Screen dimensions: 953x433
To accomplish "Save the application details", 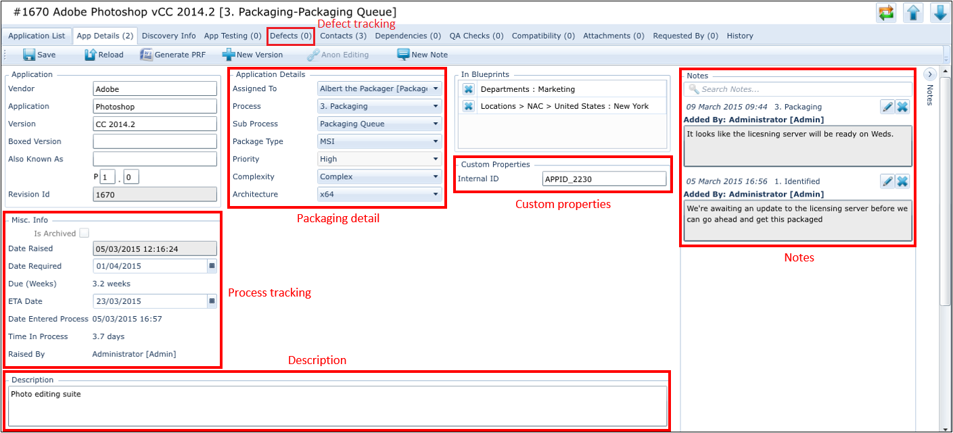I will tap(39, 55).
